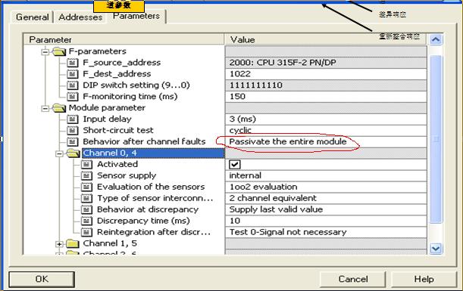The height and width of the screenshot is (291, 463).
Task: Open the Passivate the entire module value
Action: tap(326, 142)
